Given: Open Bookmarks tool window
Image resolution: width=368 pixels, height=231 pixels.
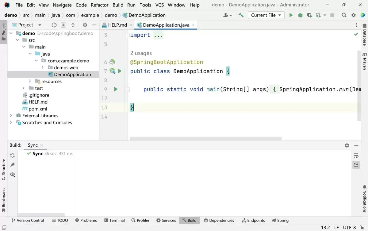Looking at the screenshot, I should coord(4,200).
